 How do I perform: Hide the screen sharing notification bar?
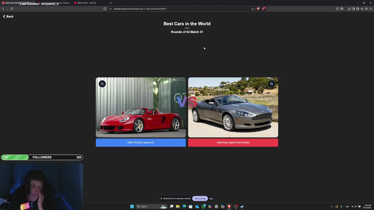pos(211,199)
